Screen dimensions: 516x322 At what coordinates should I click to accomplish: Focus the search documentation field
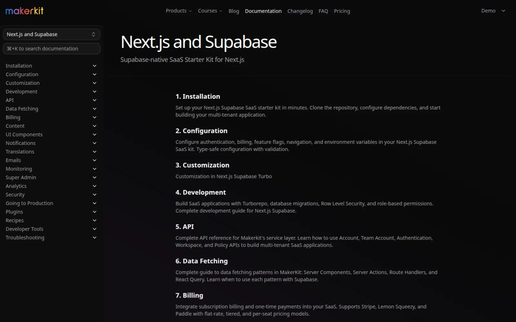point(52,49)
